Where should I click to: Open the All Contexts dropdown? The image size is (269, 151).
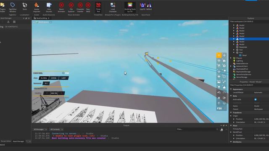(56, 130)
